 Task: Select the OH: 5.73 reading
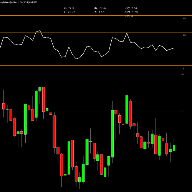[x=131, y=12]
